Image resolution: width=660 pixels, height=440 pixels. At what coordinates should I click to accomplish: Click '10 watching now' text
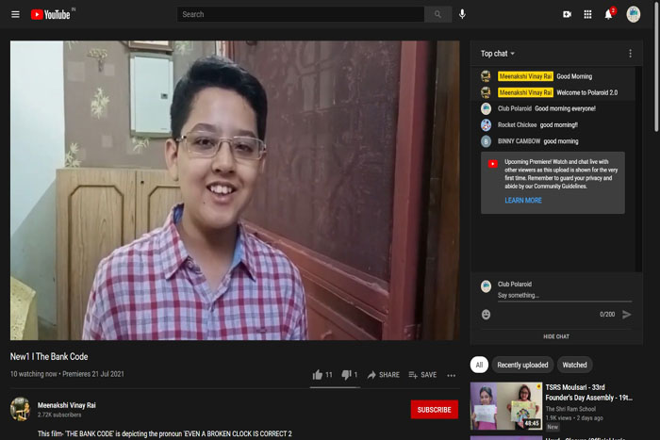click(33, 374)
